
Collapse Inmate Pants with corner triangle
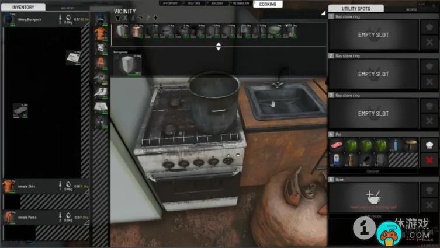point(86,222)
